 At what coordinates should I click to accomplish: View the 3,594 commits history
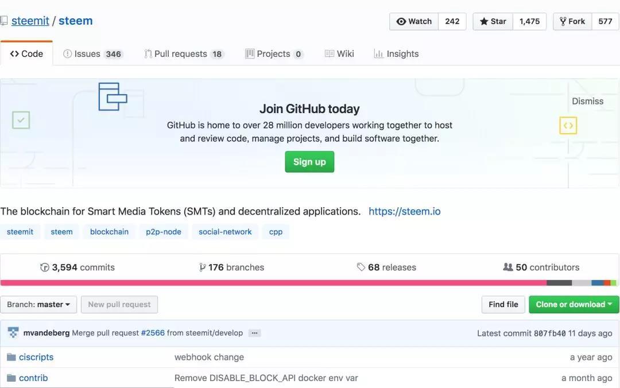pyautogui.click(x=77, y=267)
